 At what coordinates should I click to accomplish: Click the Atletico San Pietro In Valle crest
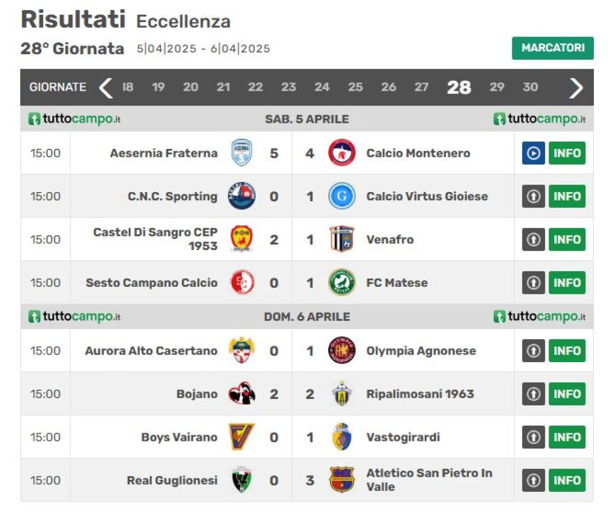[x=342, y=480]
